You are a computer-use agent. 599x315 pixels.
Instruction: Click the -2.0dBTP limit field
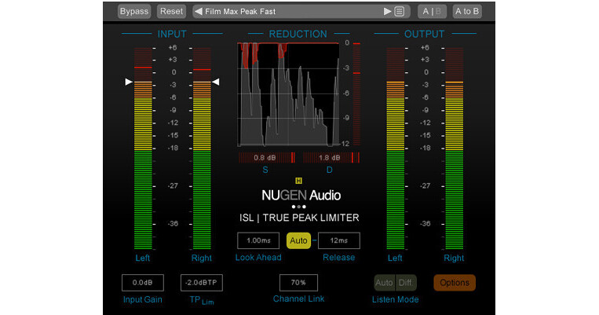pos(201,283)
